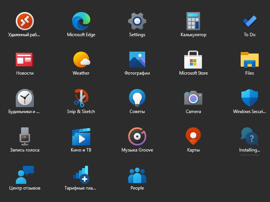270x202 pixels.
Task: Click the "Фотографии" label text
Action: click(137, 73)
